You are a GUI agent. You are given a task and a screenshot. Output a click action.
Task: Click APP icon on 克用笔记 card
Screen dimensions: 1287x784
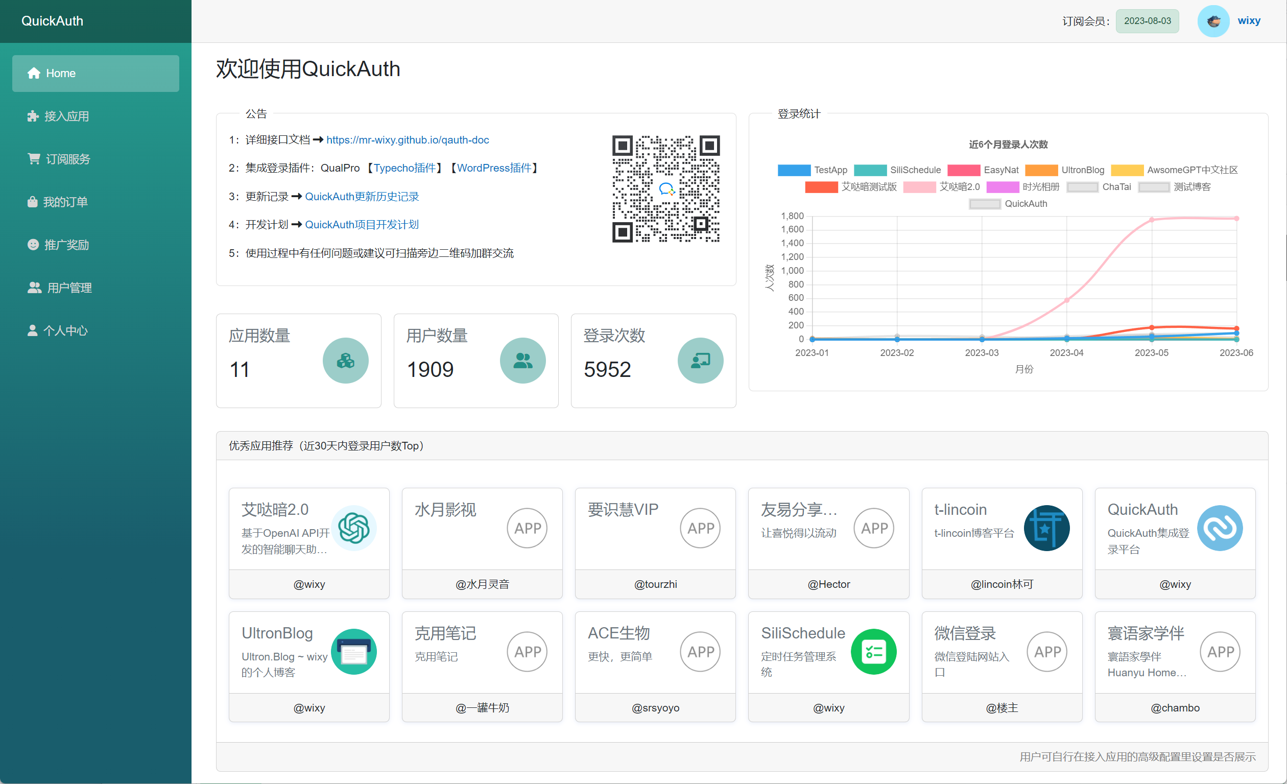click(527, 652)
